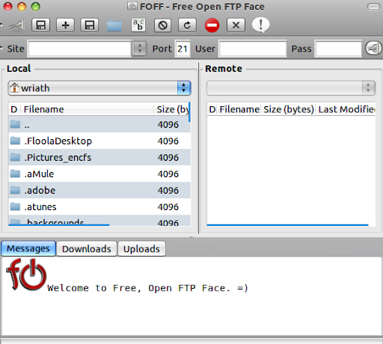
Task: Click the second save disk icon beside folder
Action: click(90, 25)
